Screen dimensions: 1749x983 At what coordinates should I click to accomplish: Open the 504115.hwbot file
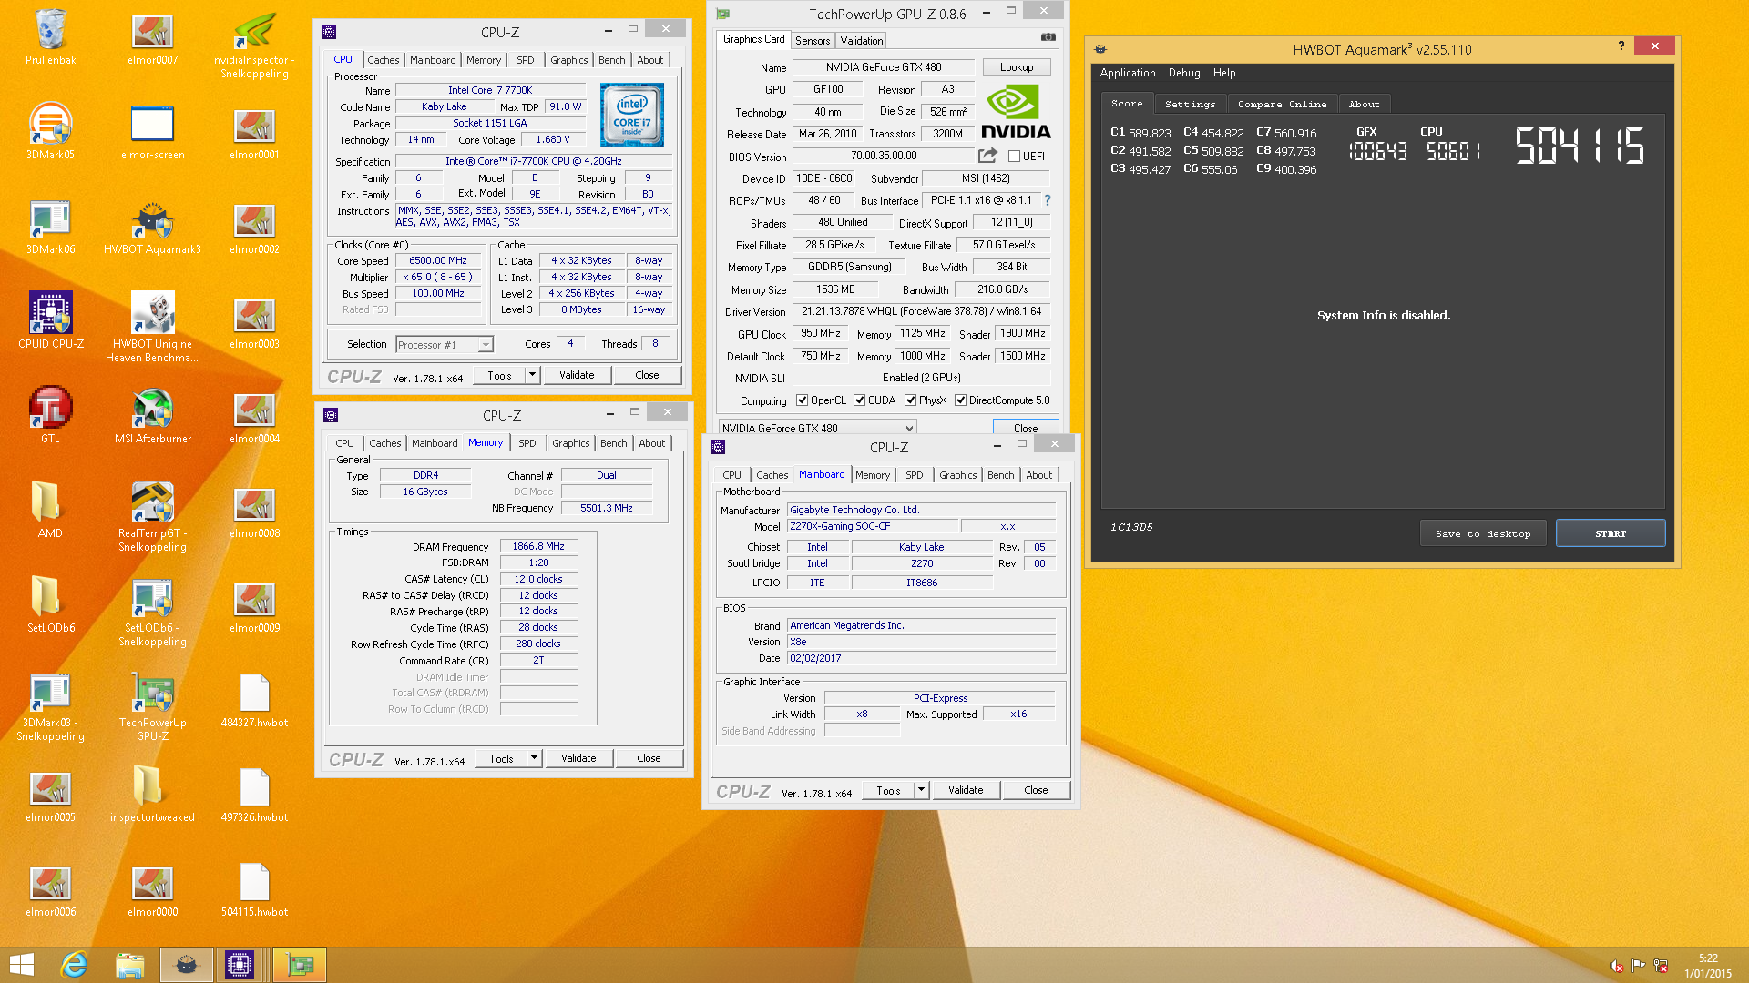click(x=254, y=889)
